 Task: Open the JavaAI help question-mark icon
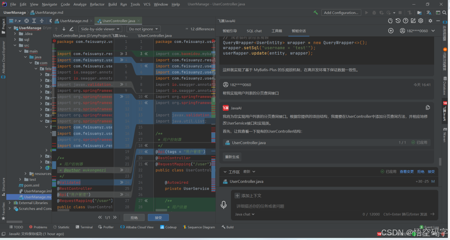[405, 21]
